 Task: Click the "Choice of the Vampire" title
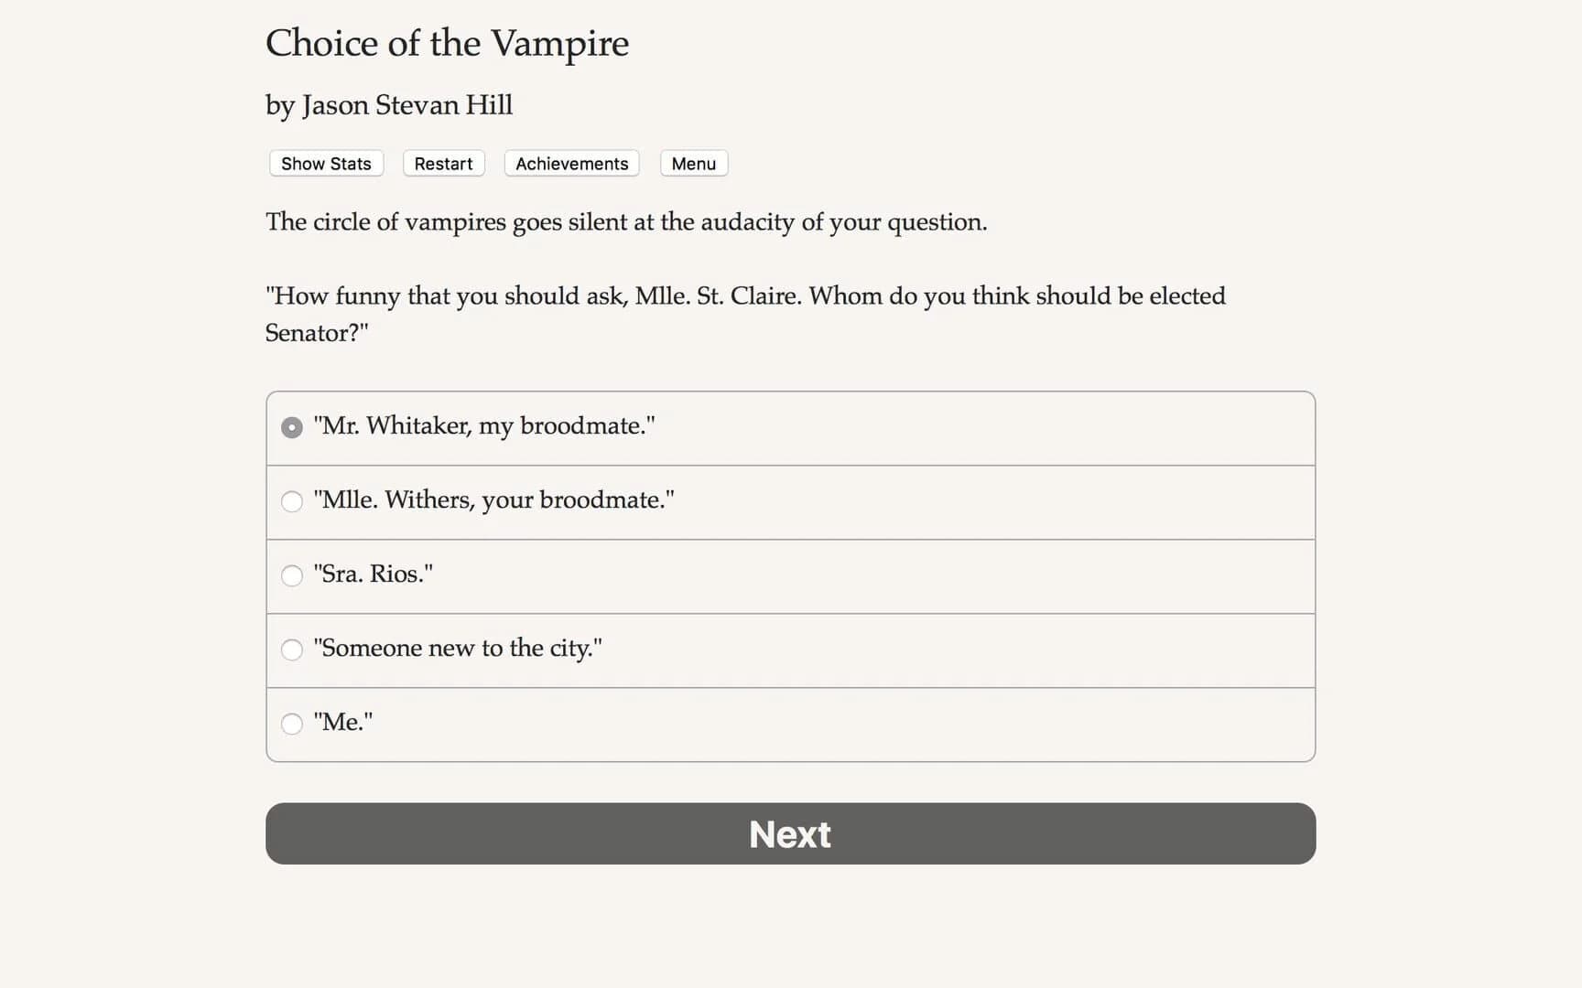pyautogui.click(x=447, y=43)
